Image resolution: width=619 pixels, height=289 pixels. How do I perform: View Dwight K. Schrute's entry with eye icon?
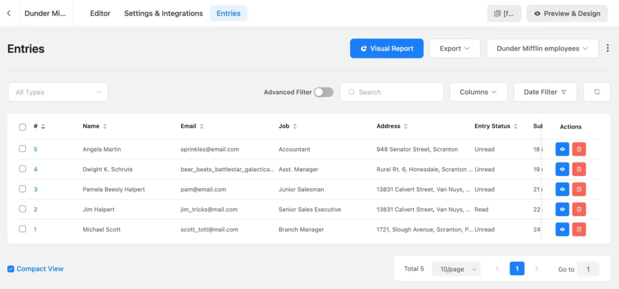pyautogui.click(x=562, y=170)
